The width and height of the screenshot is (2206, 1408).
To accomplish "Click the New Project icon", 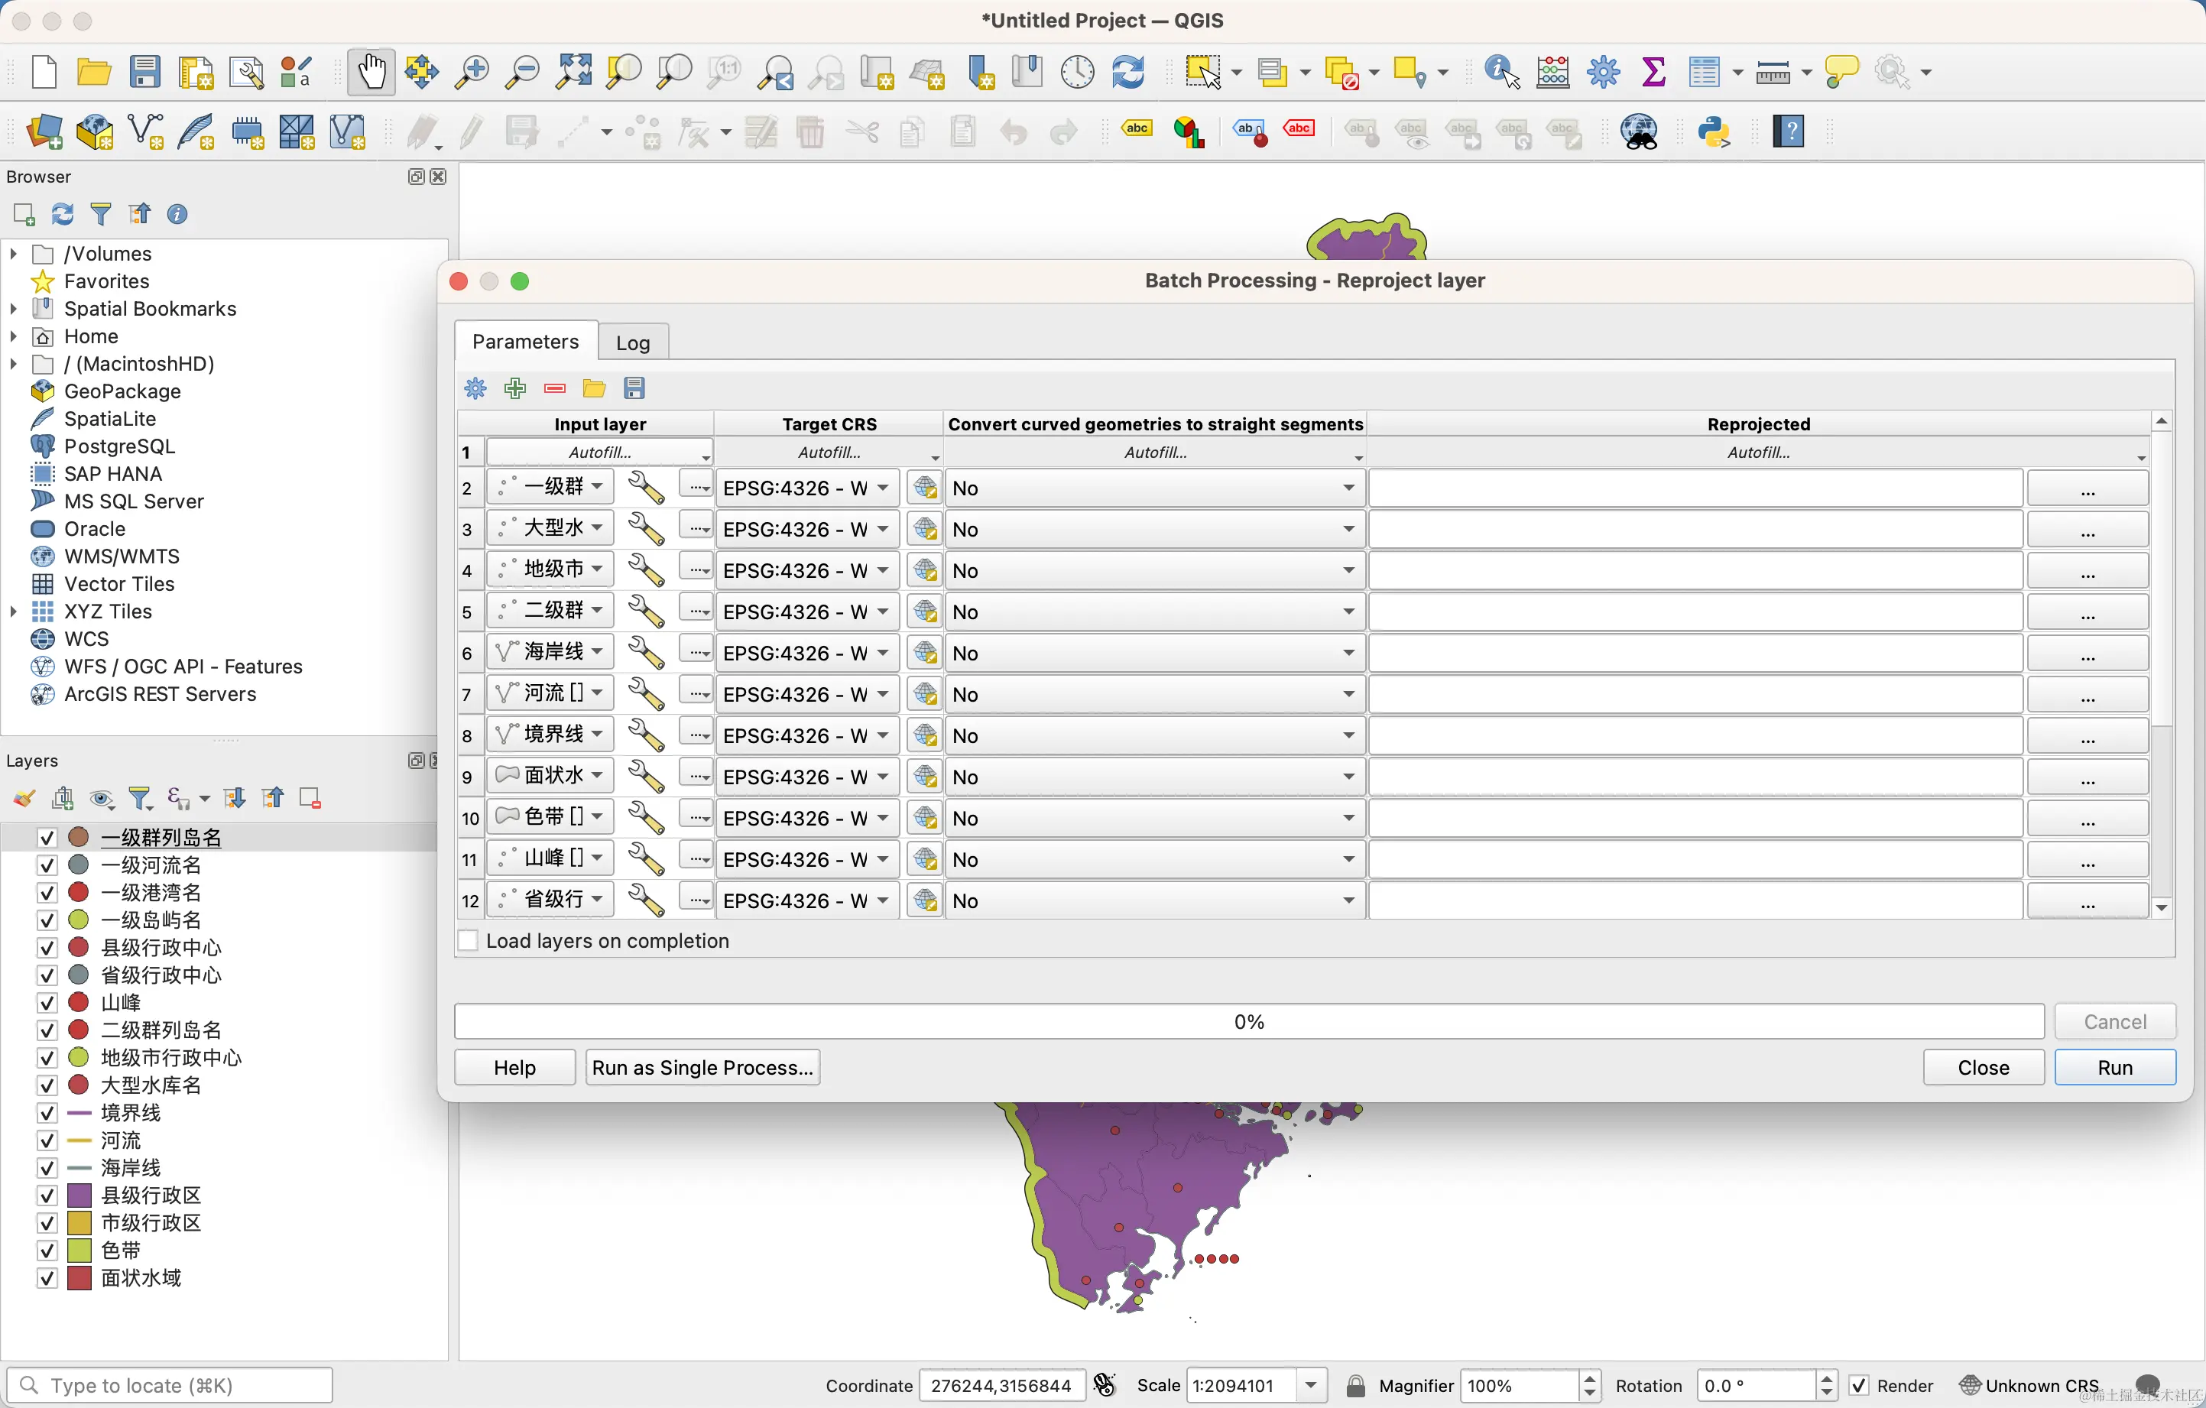I will tap(44, 71).
